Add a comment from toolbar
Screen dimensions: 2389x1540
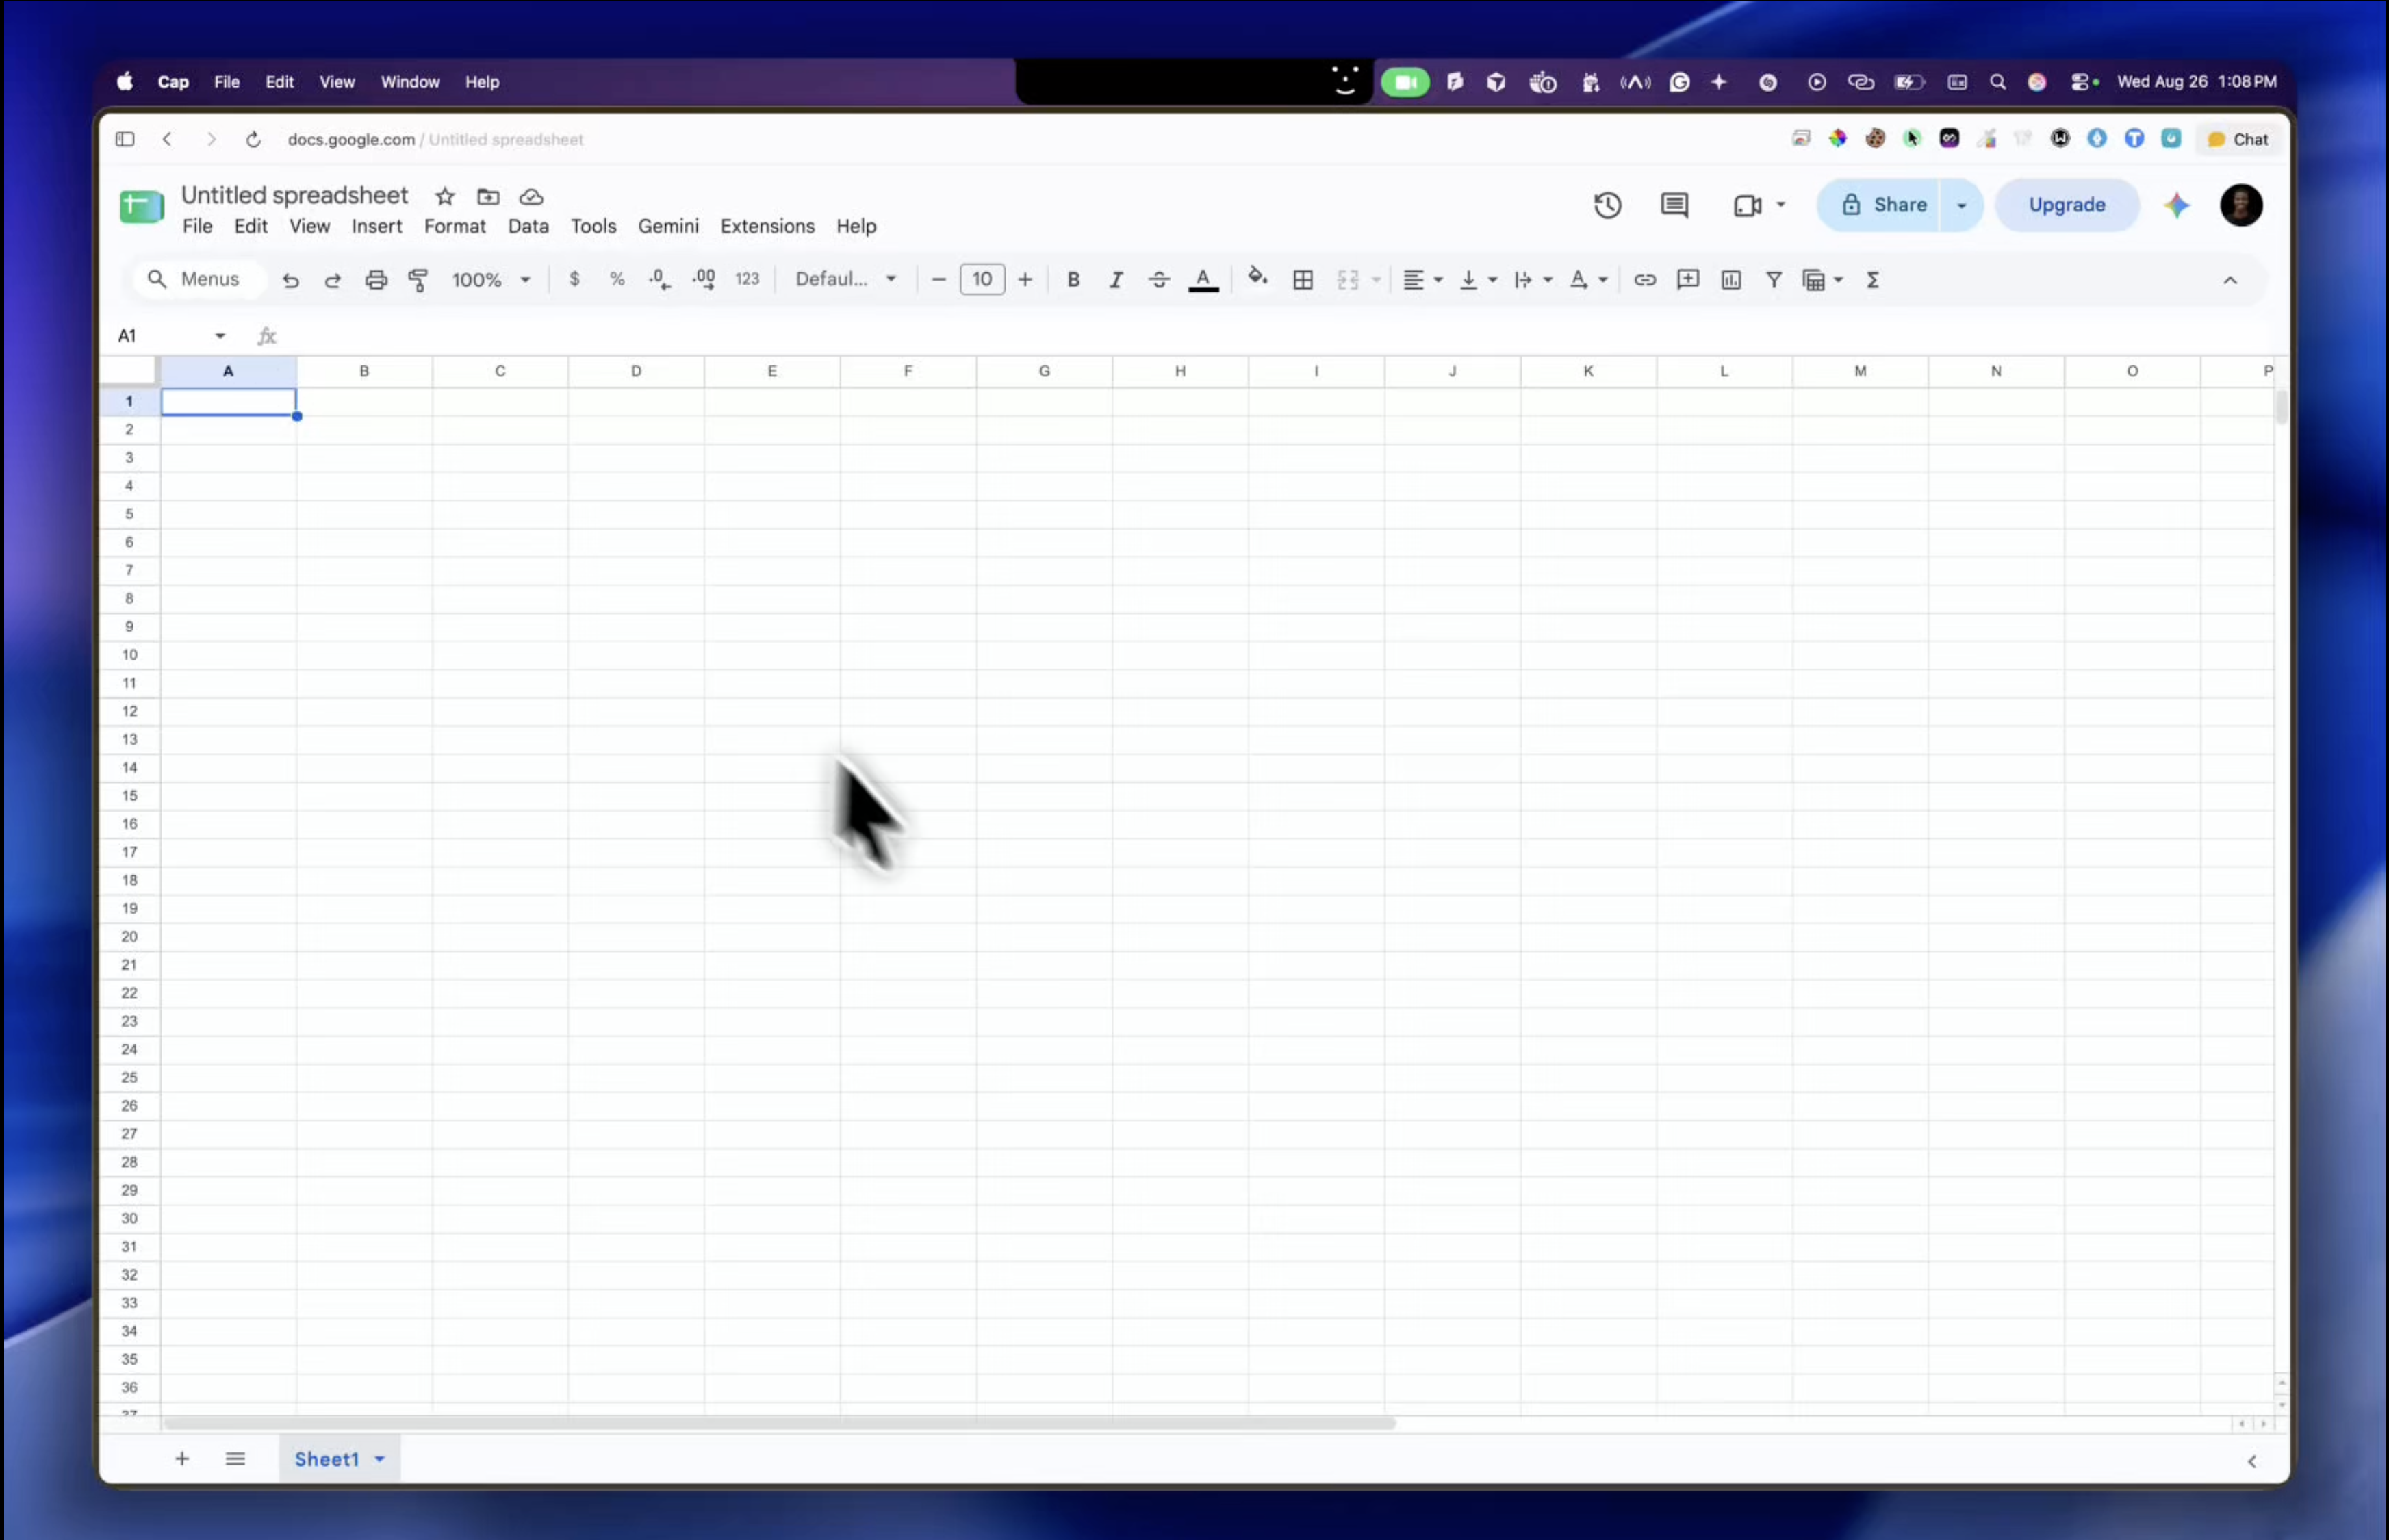(x=1688, y=279)
